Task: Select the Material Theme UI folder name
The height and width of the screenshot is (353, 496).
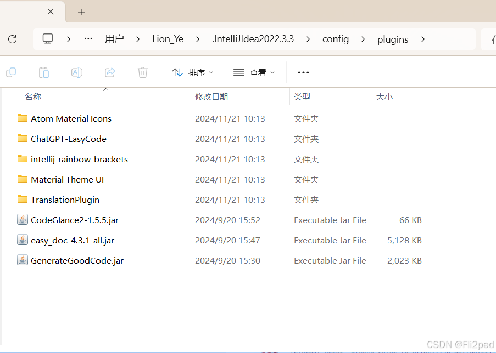Action: click(67, 179)
